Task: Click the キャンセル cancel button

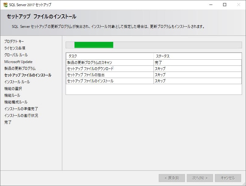Action: coord(228,178)
